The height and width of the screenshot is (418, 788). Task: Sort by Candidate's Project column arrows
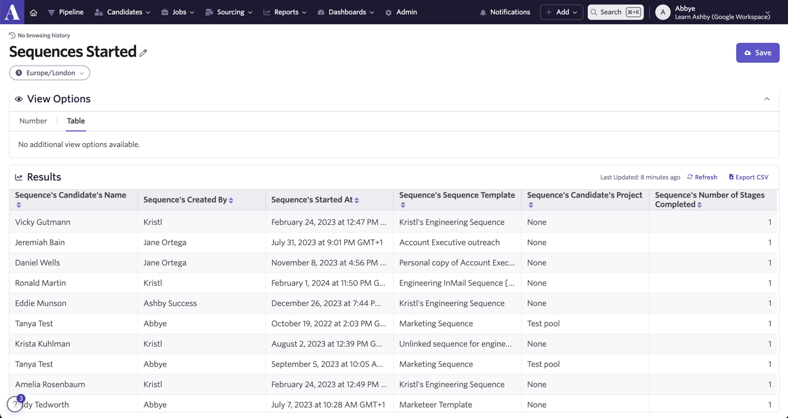click(531, 205)
